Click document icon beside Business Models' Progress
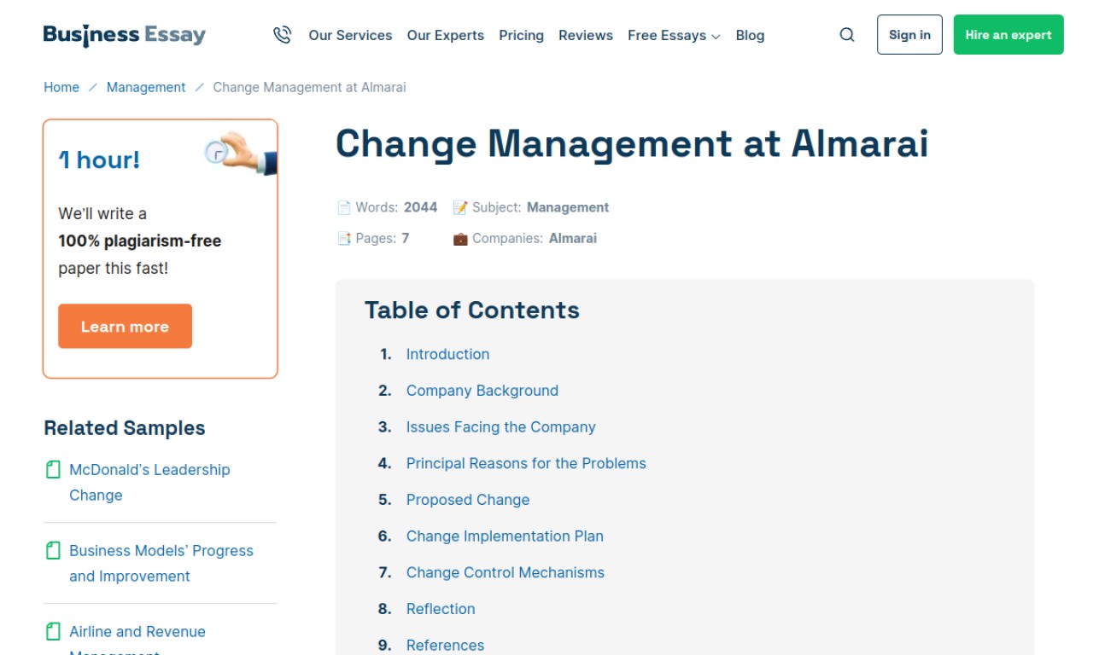The width and height of the screenshot is (1093, 655). coord(53,551)
